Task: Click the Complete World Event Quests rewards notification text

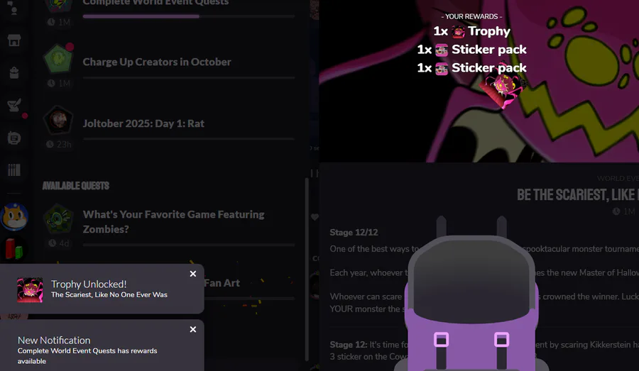Action: point(87,356)
